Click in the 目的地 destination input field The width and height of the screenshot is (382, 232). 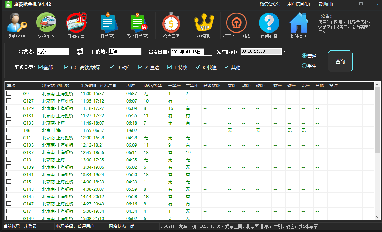(124, 51)
